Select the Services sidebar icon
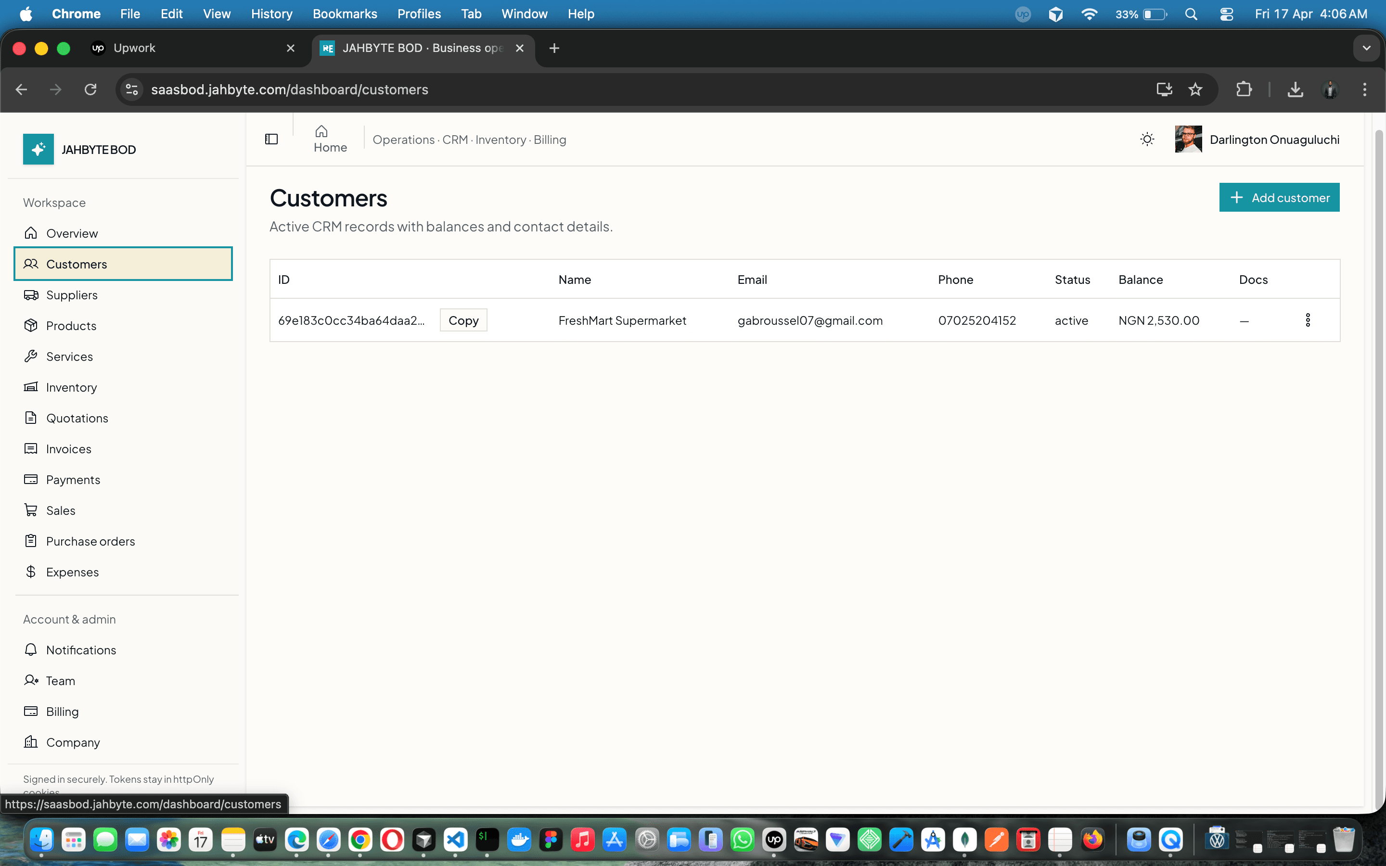 point(31,356)
